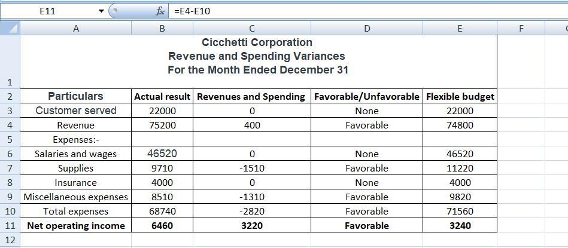Select row 5 header
The image size is (568, 248).
click(x=10, y=139)
